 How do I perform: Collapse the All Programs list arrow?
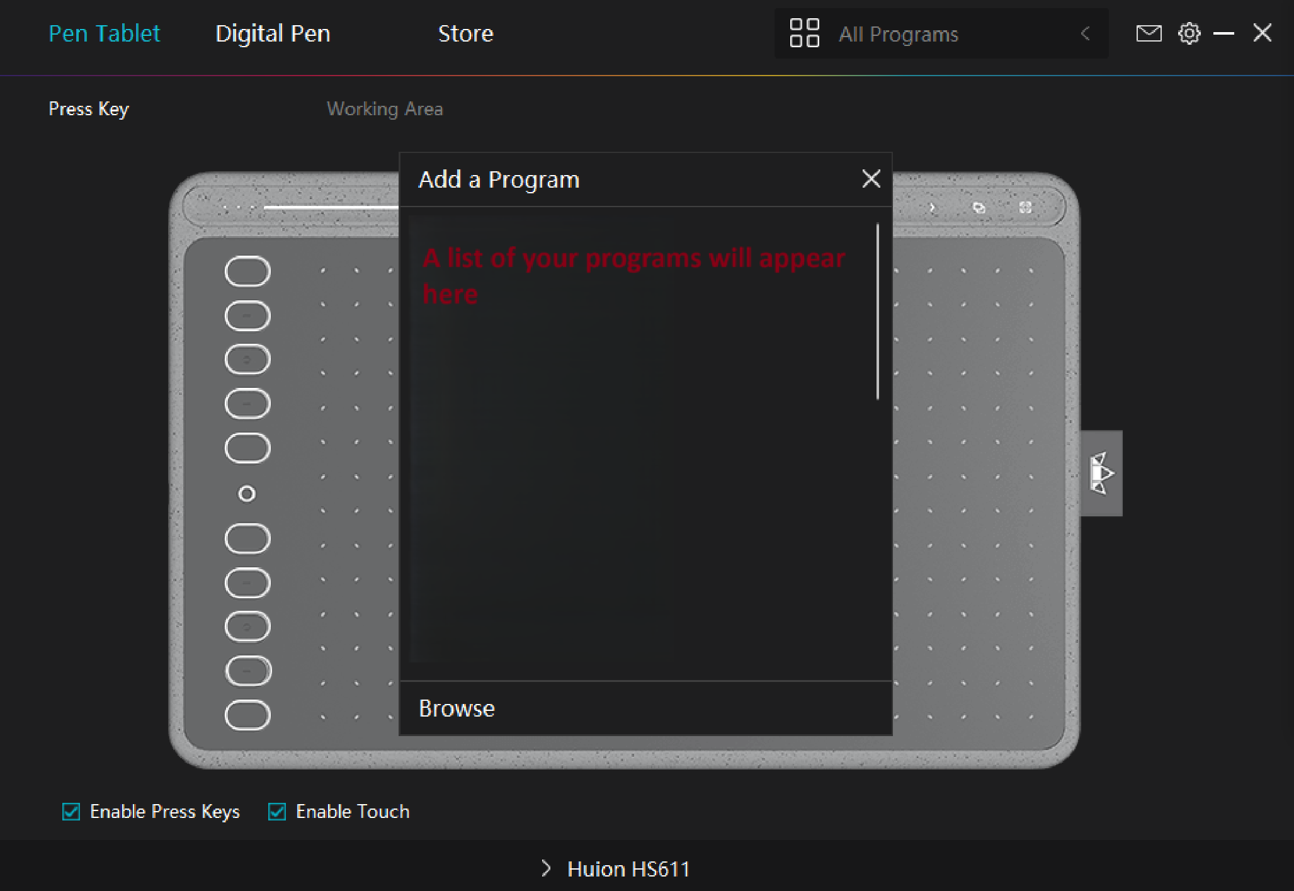(x=1085, y=33)
